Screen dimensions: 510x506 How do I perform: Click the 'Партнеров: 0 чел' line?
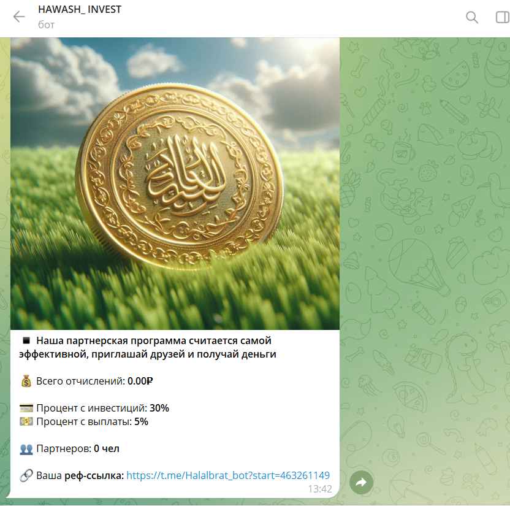78,449
